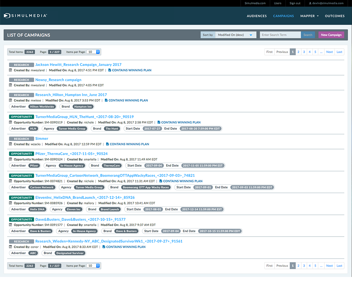Expand the Mapper menu
This screenshot has width=352, height=284.
(309, 16)
